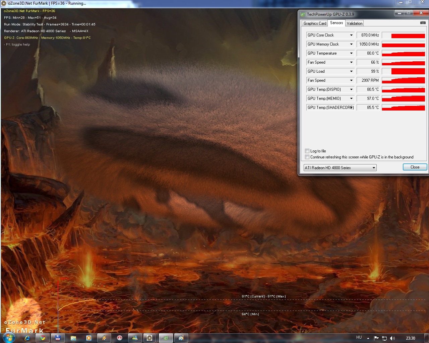Open the volume speaker tray icon

point(392,338)
